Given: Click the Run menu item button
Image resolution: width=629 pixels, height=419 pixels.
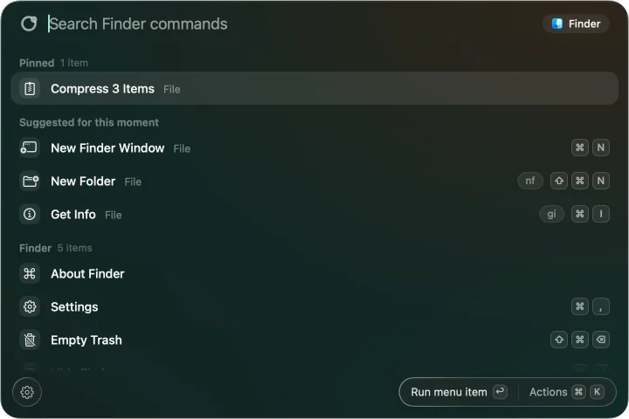Looking at the screenshot, I should coord(460,392).
